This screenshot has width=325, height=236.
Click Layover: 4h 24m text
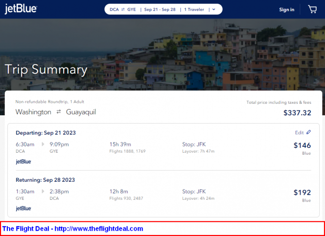click(198, 199)
